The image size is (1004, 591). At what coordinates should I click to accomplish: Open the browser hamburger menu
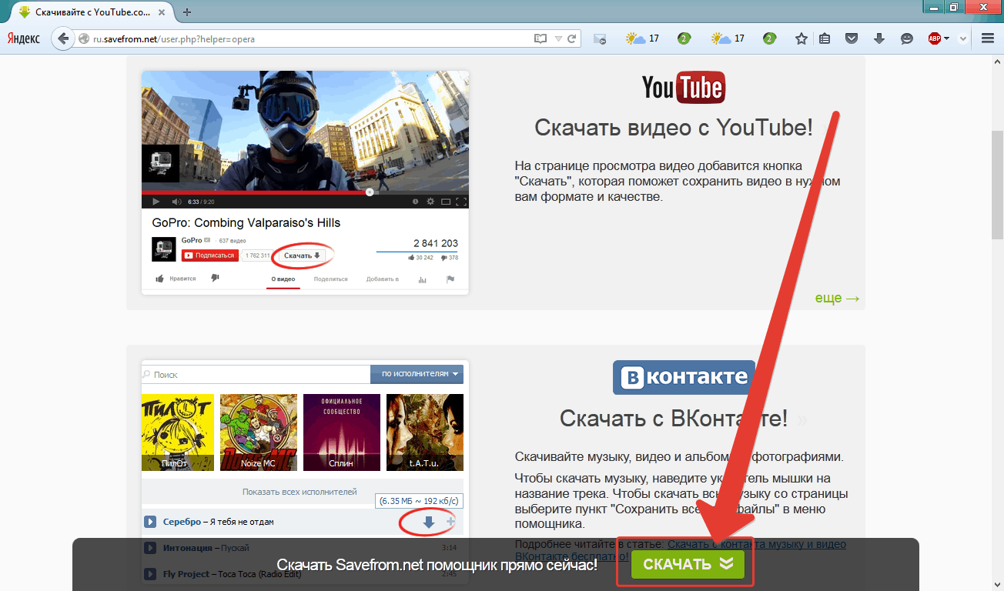tap(988, 38)
